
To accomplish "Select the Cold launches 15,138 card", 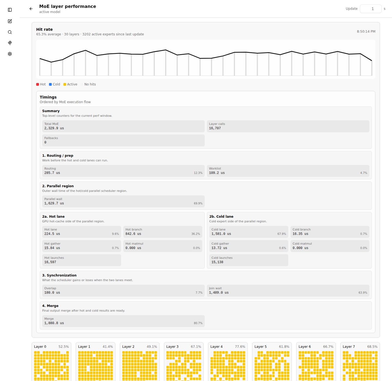I will coord(249,260).
